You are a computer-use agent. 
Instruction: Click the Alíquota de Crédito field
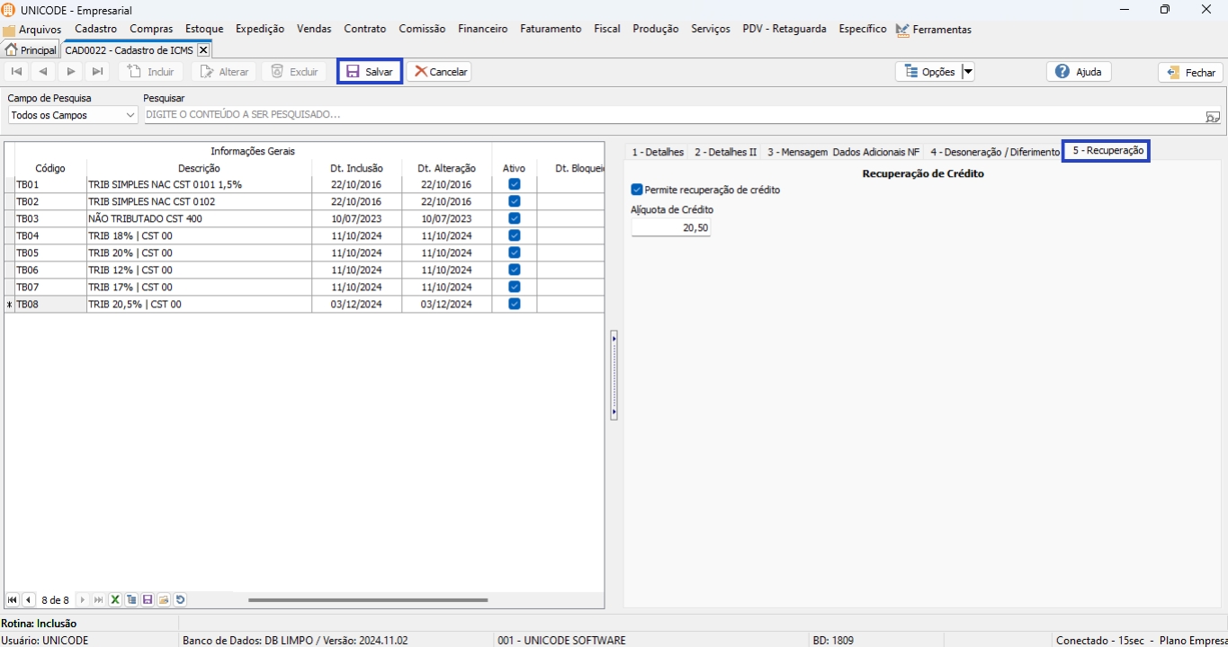671,228
